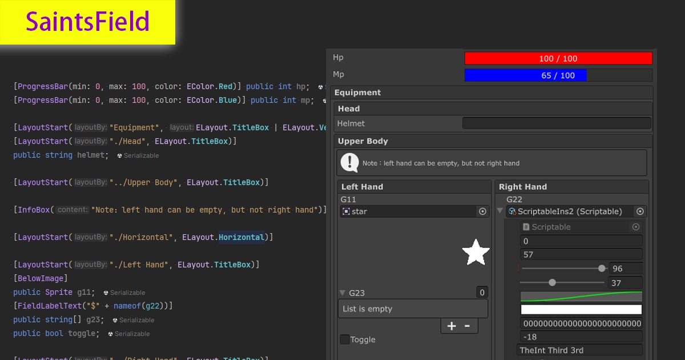Enable the Toggle checkbox in Left Hand

point(345,339)
